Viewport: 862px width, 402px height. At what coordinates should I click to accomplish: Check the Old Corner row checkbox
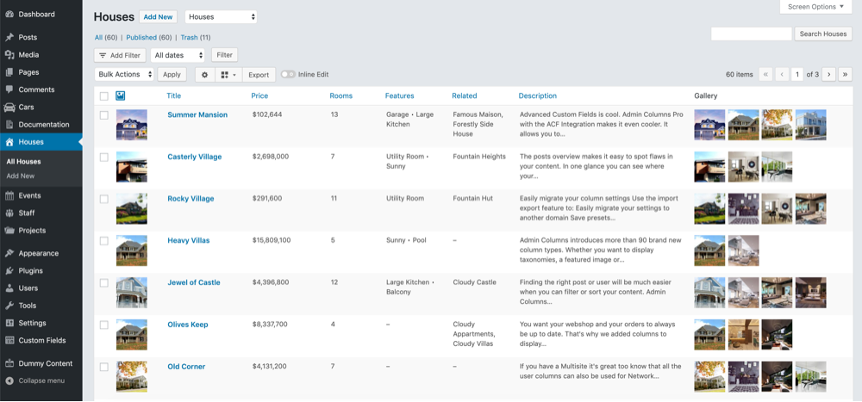pos(104,367)
